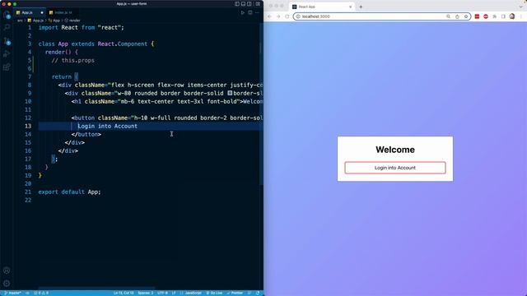Open the browser profile avatar
The width and height of the screenshot is (527, 296).
point(512,16)
